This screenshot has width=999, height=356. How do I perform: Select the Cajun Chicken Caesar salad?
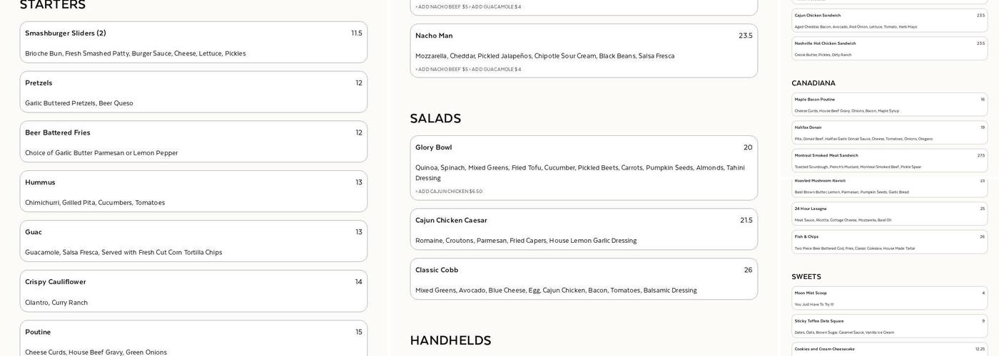(x=584, y=229)
